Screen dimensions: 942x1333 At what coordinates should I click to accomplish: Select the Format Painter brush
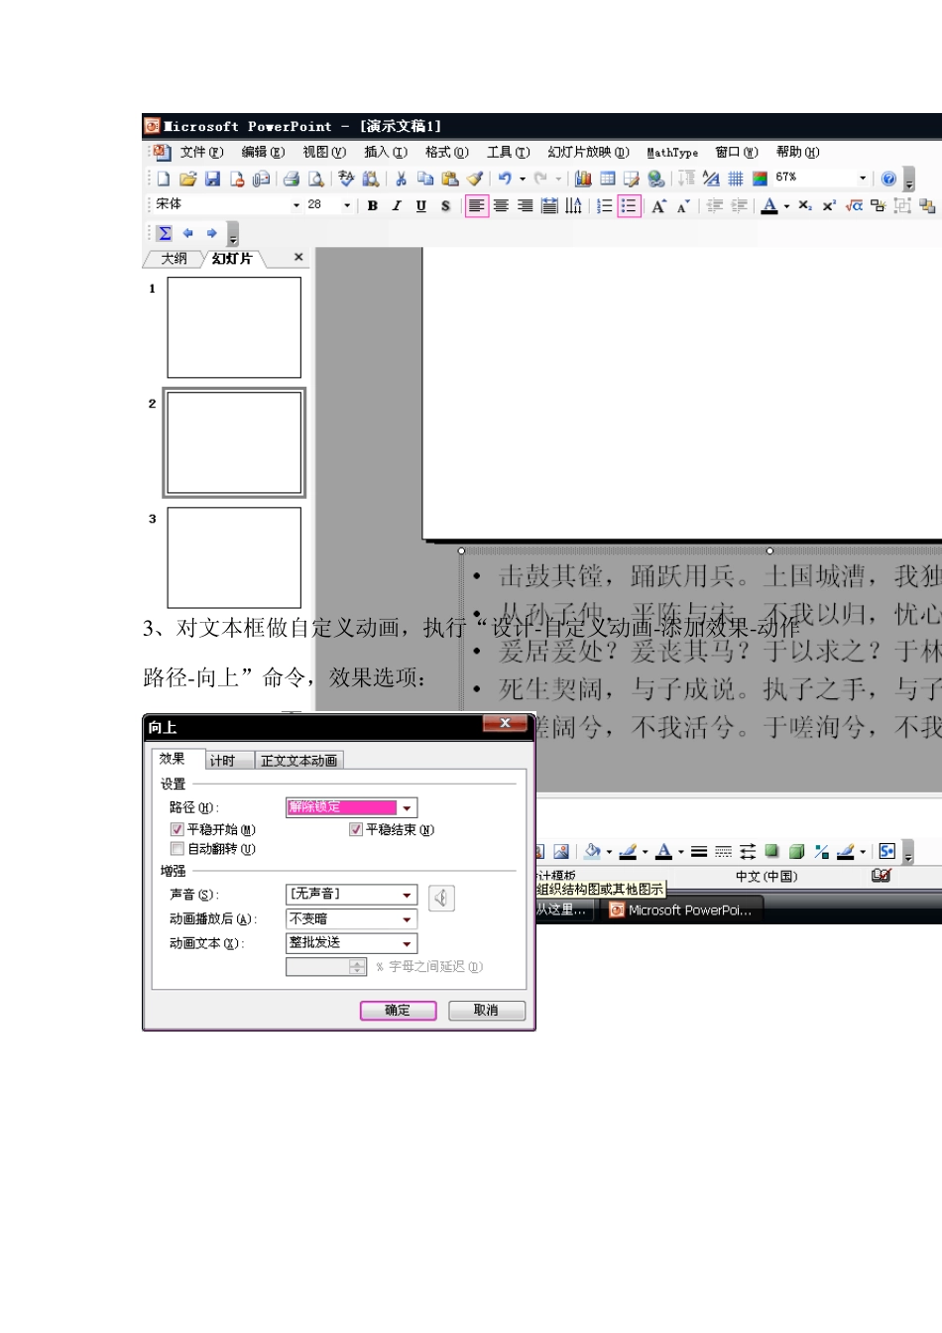[475, 179]
